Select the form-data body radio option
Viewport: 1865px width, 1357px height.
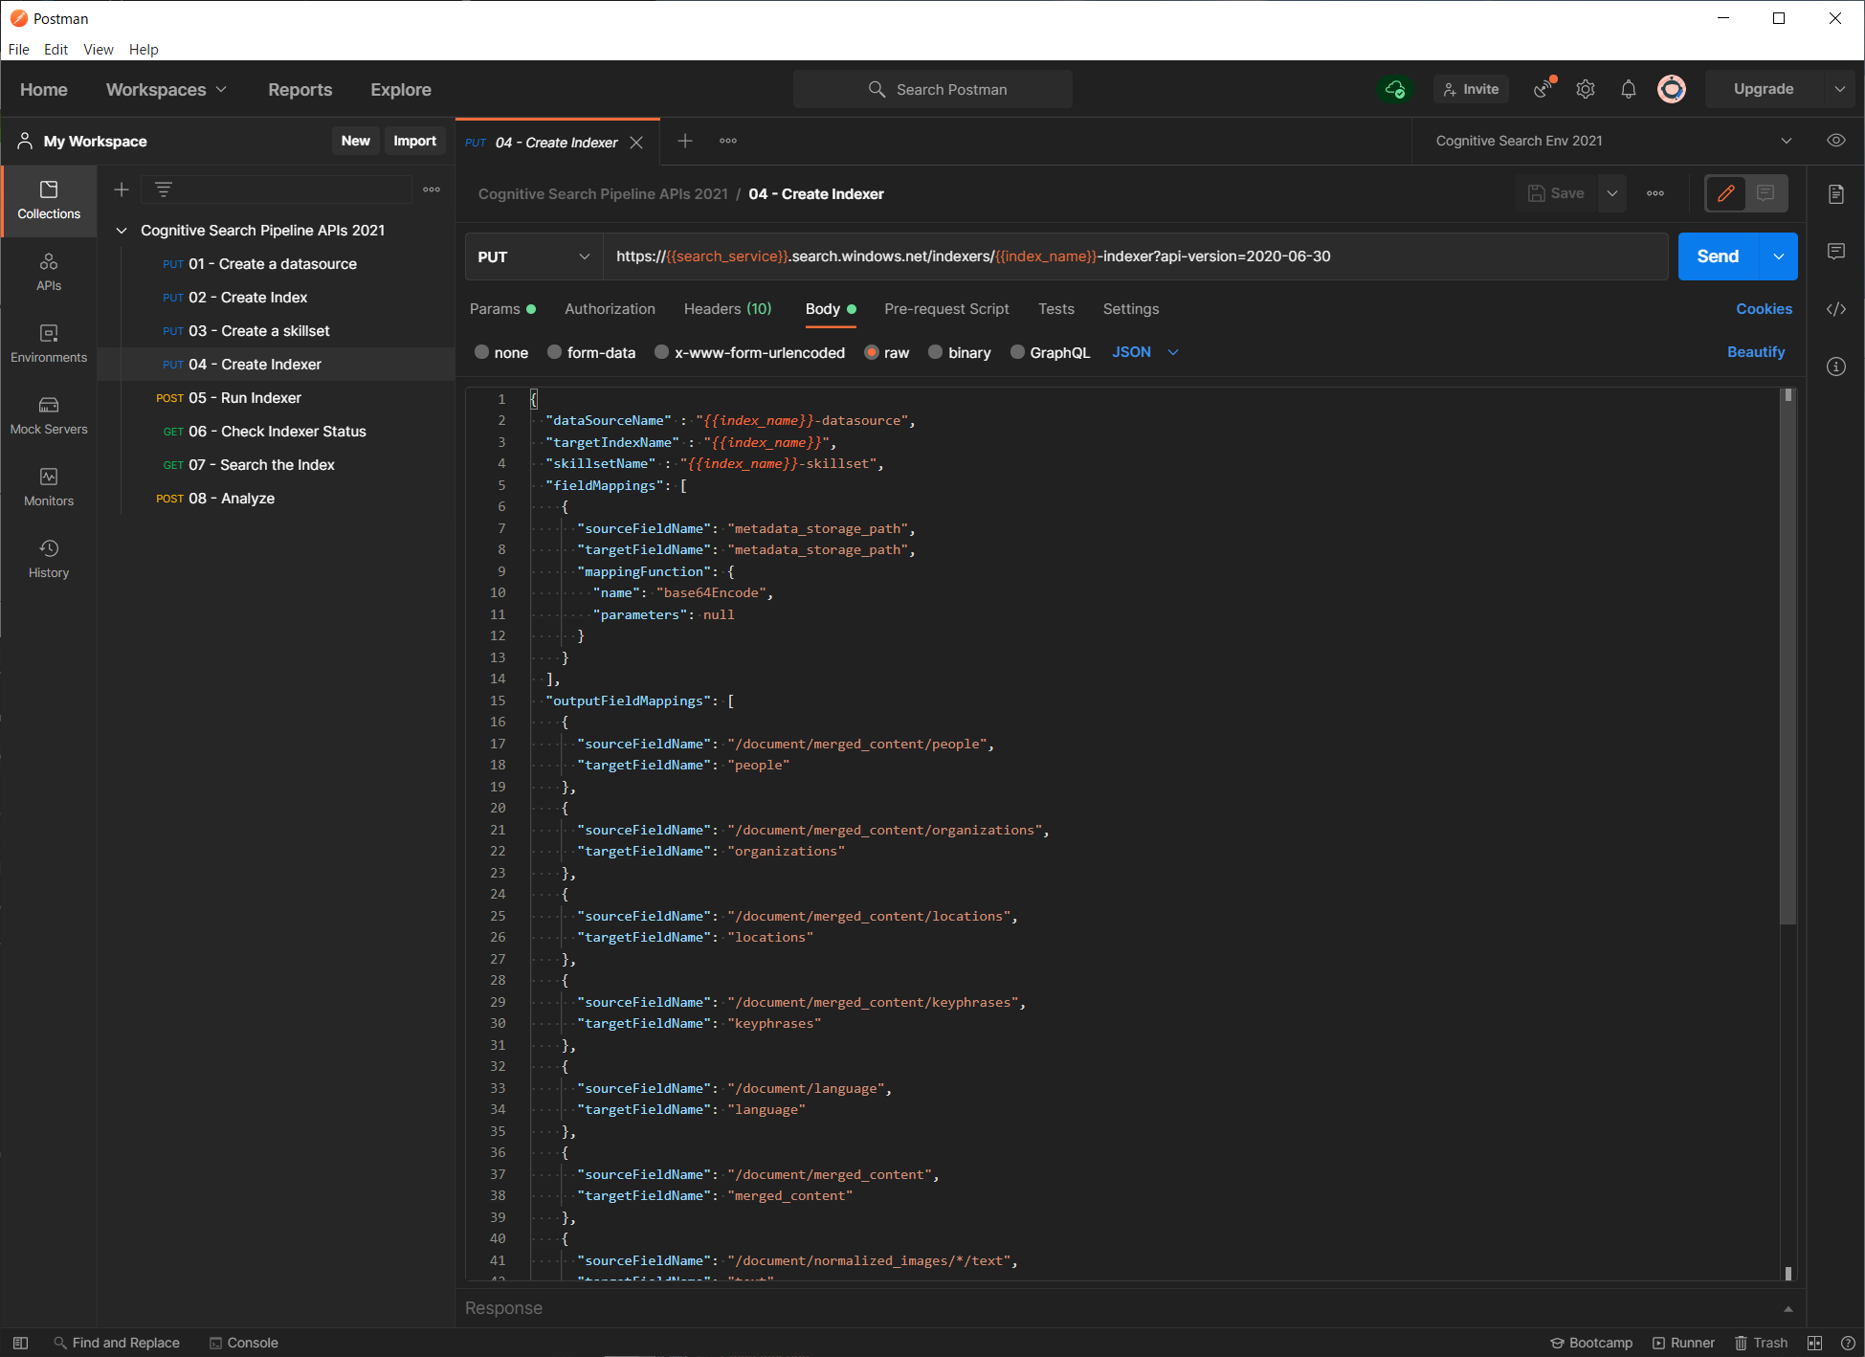pyautogui.click(x=555, y=352)
